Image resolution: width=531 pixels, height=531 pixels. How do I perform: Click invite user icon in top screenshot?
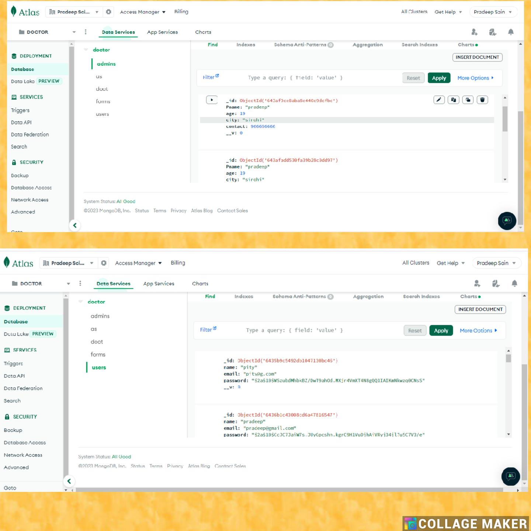pos(475,32)
